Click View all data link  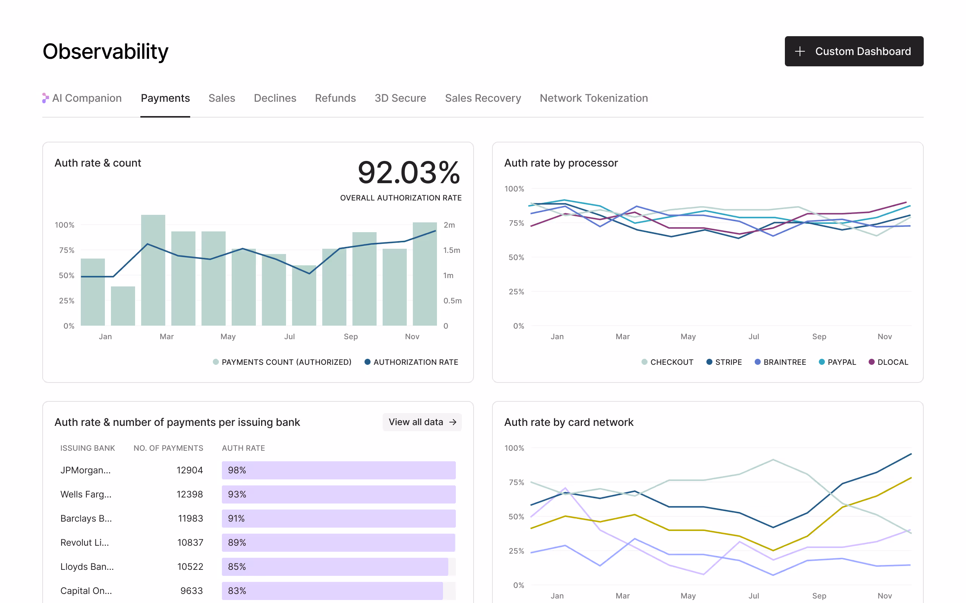tap(421, 422)
